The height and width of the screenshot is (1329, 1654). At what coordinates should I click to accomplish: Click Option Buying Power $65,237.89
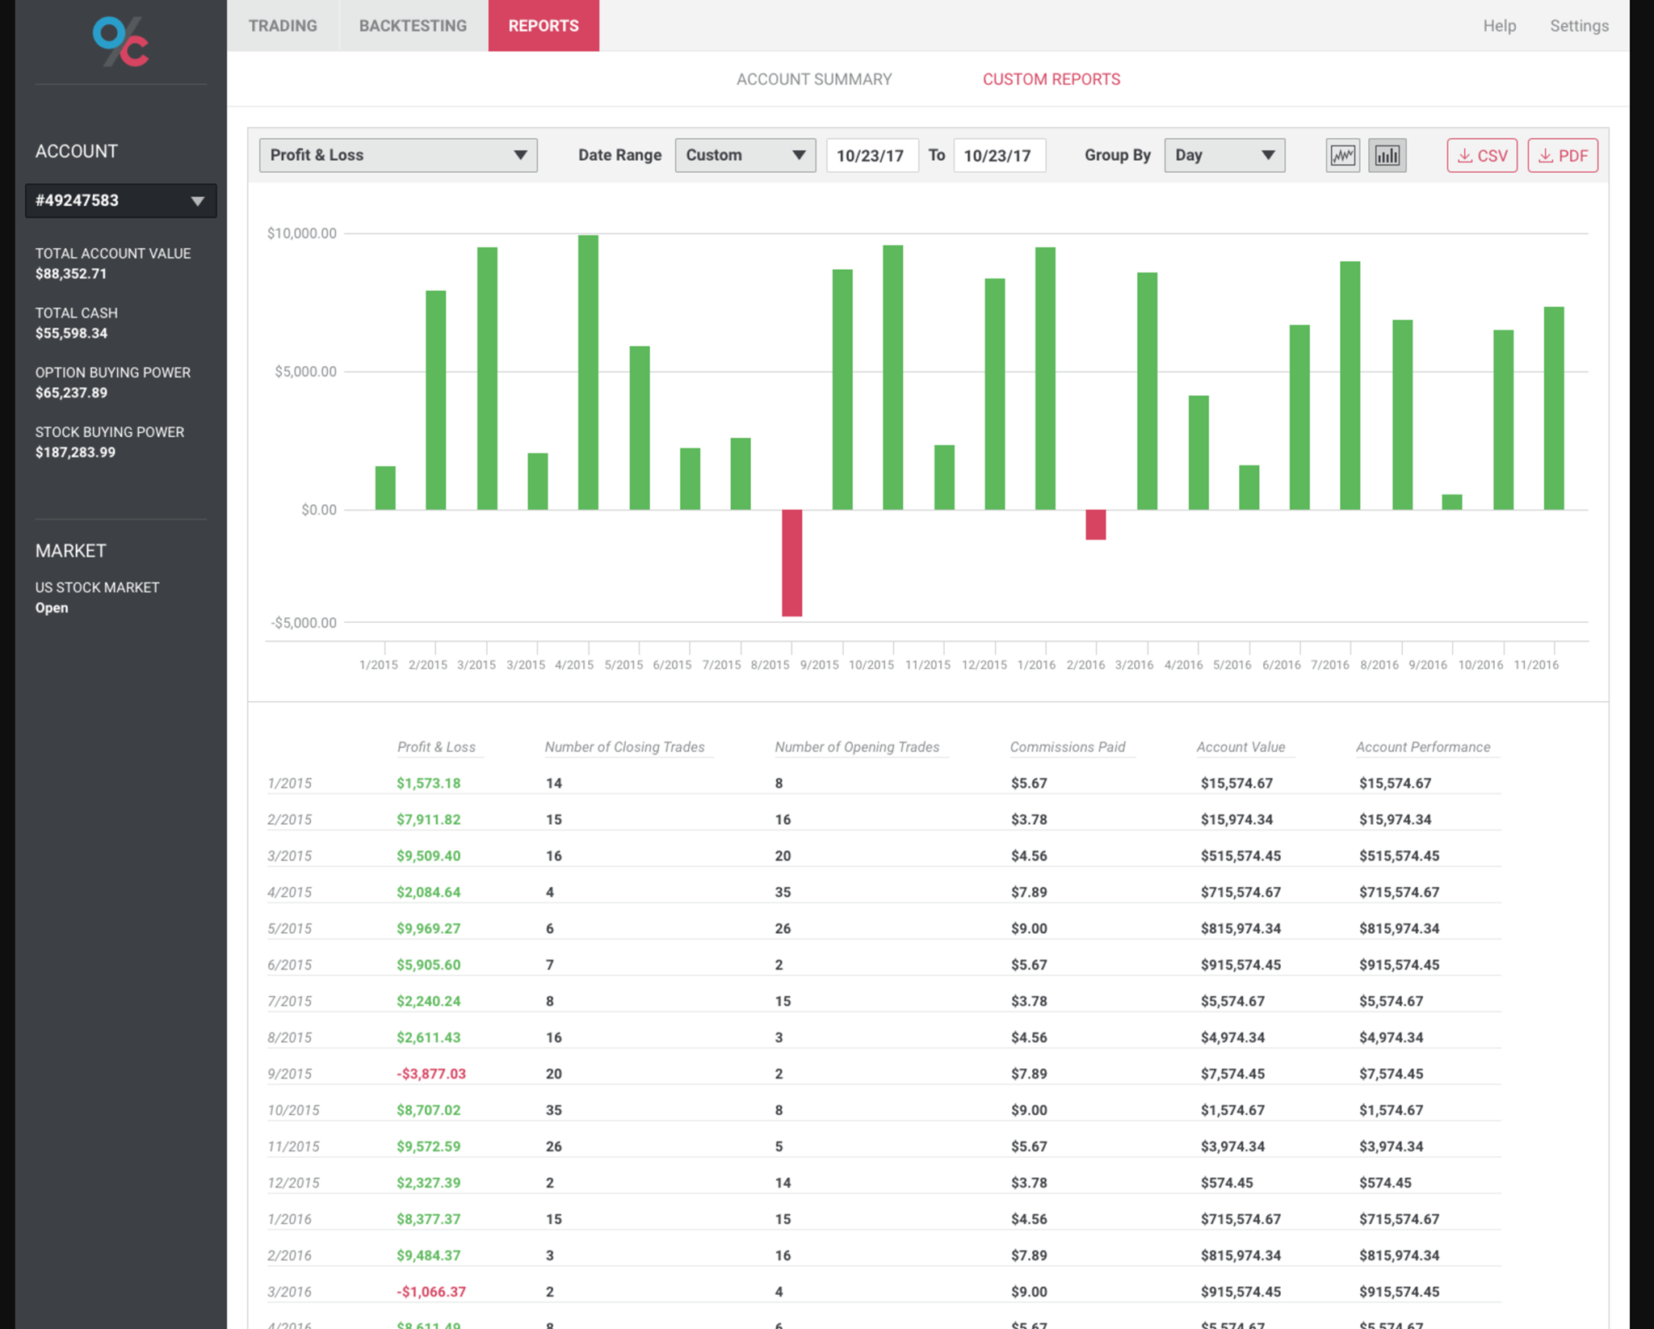click(113, 382)
